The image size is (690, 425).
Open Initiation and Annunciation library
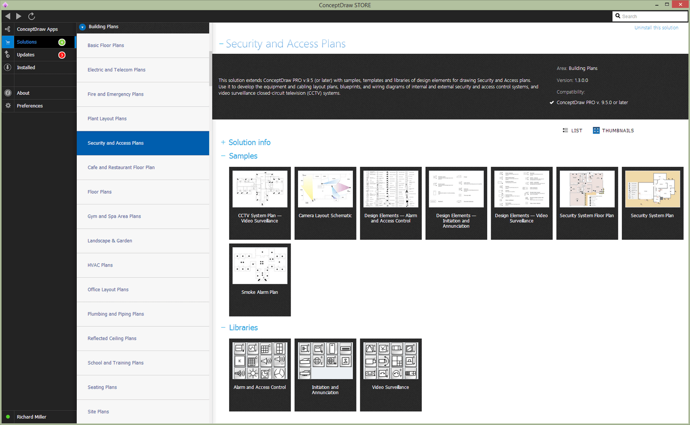pos(325,375)
